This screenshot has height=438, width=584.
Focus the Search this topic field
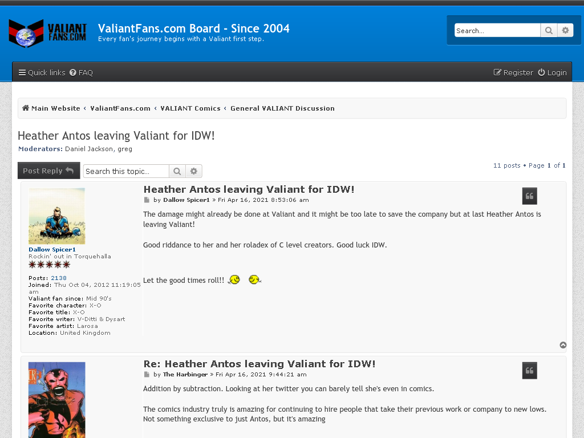(x=126, y=171)
